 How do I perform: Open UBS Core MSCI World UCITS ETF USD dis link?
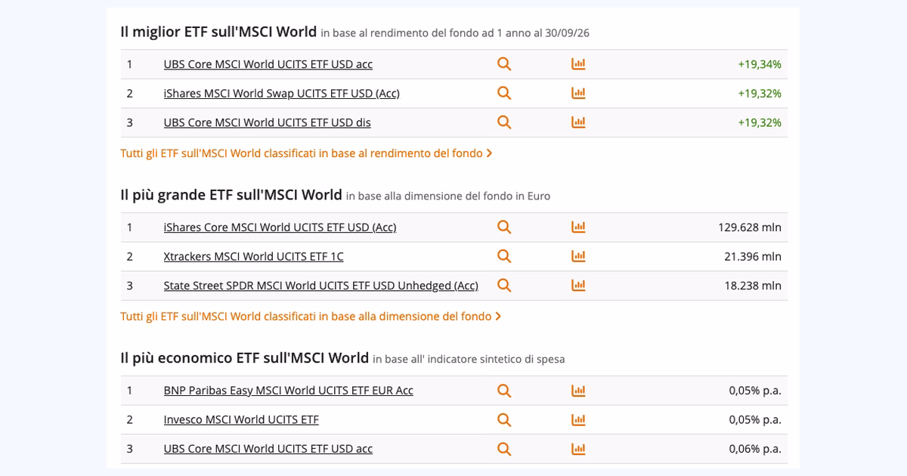tap(267, 122)
